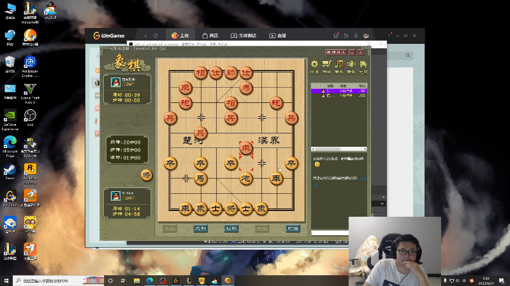Select the second row in the player list
This screenshot has width=510, height=286.
pyautogui.click(x=339, y=96)
